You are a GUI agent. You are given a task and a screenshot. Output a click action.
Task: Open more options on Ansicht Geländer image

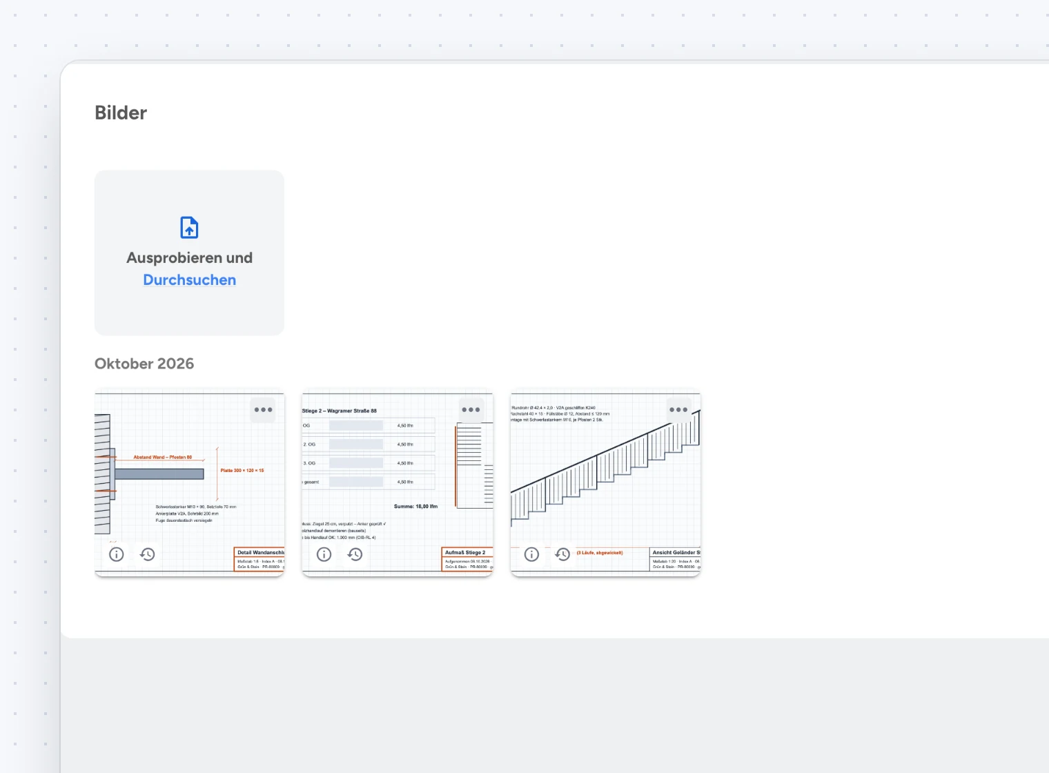click(x=678, y=410)
